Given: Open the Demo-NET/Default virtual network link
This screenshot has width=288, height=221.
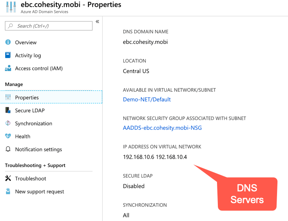Looking at the screenshot, I should point(147,99).
